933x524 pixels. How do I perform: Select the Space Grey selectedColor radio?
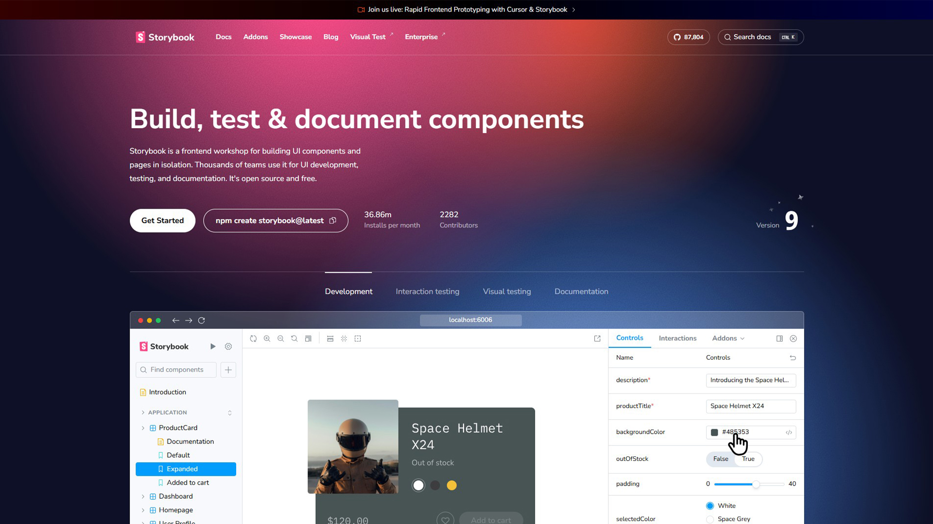[710, 519]
